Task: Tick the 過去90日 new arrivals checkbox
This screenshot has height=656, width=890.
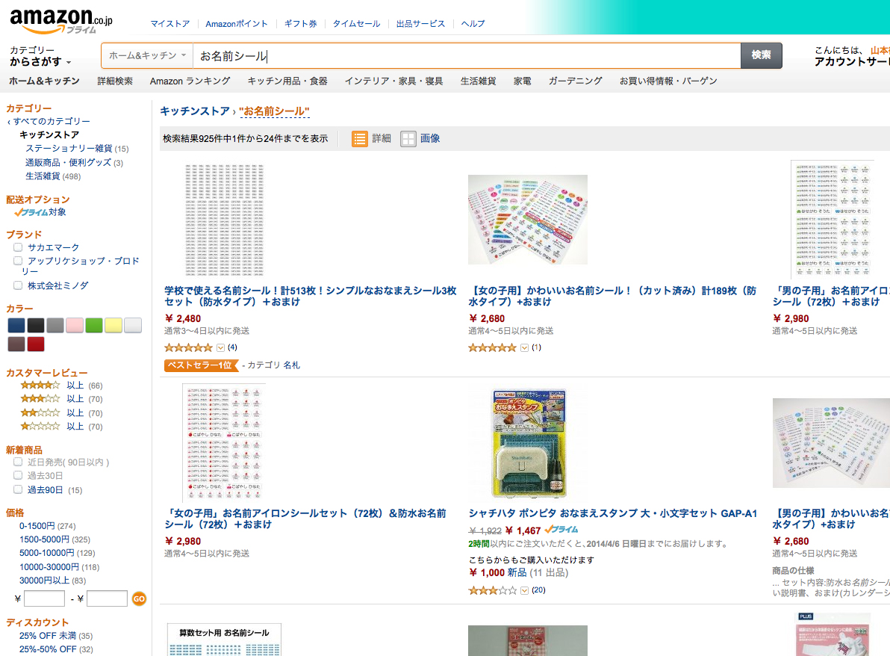Action: click(x=18, y=489)
